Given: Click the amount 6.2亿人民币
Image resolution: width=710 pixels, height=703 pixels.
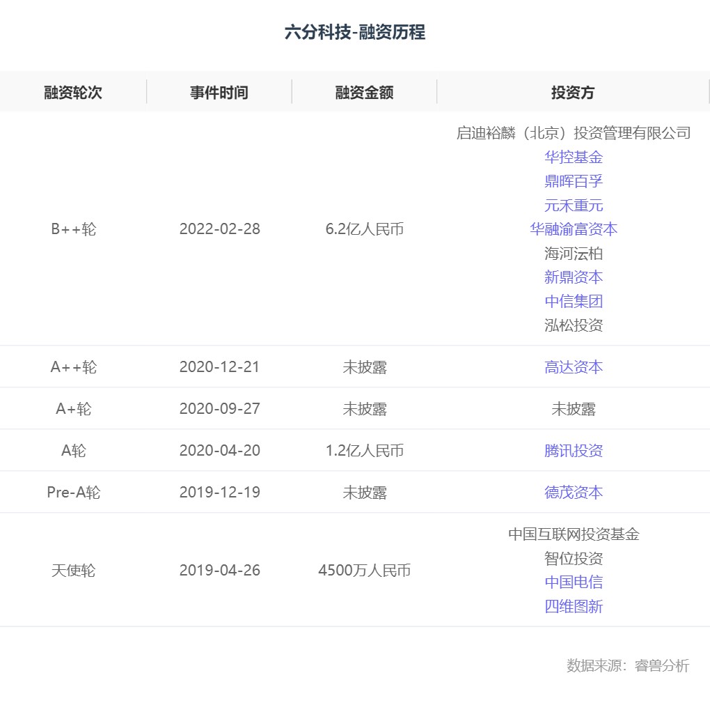Looking at the screenshot, I should click(x=365, y=229).
